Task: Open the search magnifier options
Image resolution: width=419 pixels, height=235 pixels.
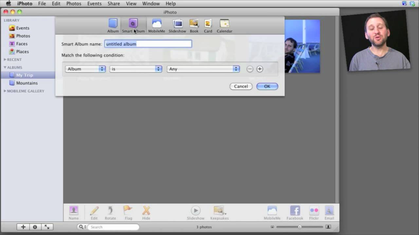Action: [82, 227]
